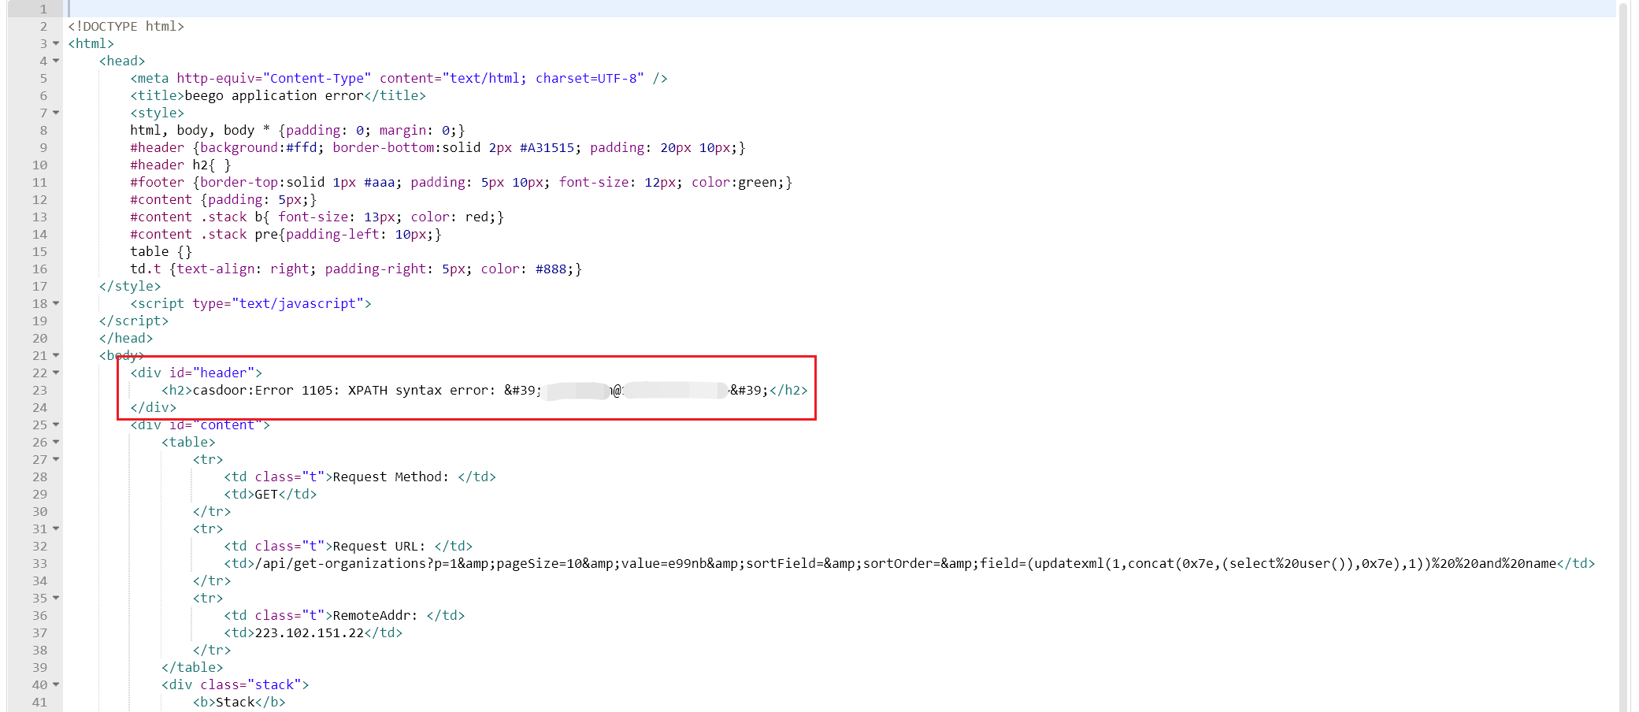This screenshot has width=1639, height=712.
Task: Collapse the stack div fold at line 40
Action: tap(56, 684)
